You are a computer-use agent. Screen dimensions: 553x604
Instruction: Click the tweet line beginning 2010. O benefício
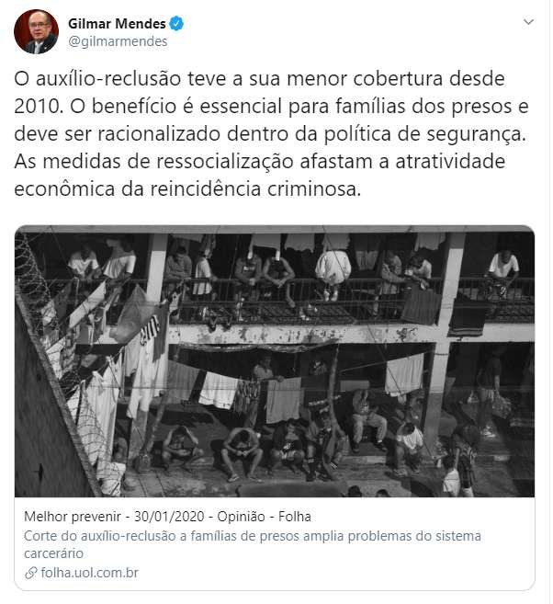point(271,106)
